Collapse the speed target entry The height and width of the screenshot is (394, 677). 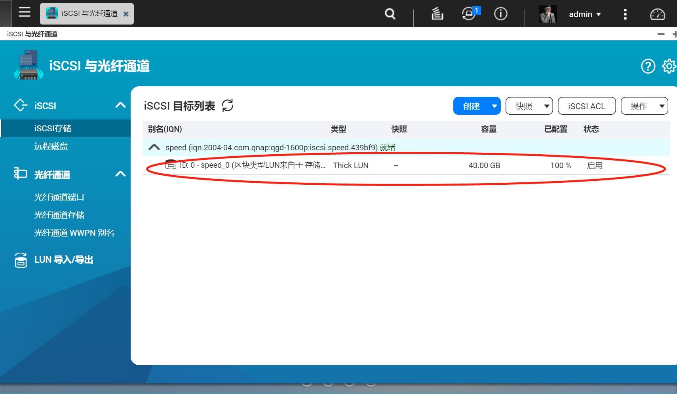click(x=154, y=147)
